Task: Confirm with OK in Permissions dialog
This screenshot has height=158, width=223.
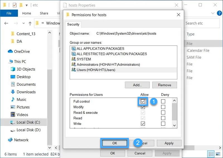Action: click(115, 143)
